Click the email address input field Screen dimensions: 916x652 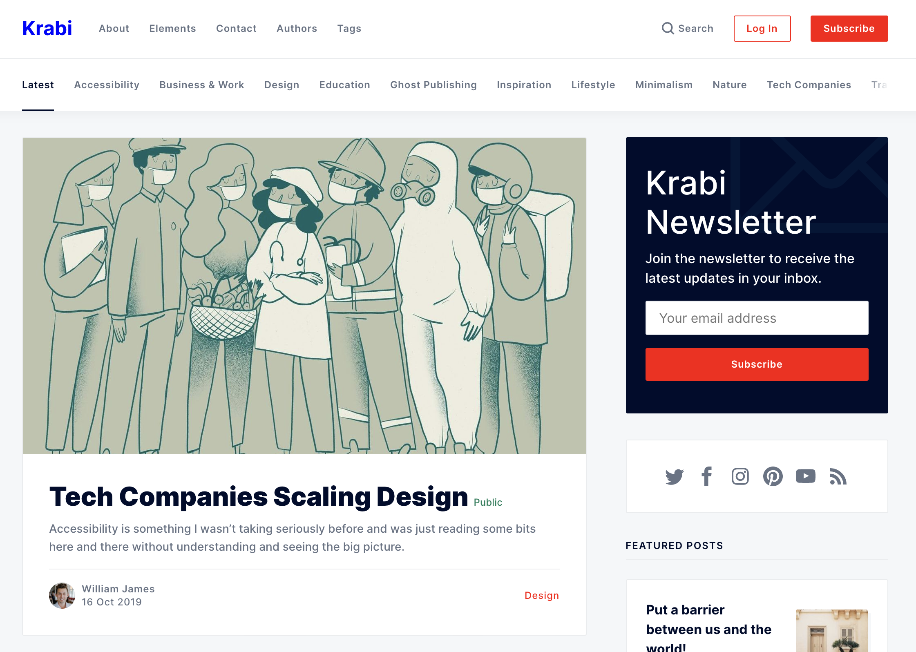[x=757, y=317]
